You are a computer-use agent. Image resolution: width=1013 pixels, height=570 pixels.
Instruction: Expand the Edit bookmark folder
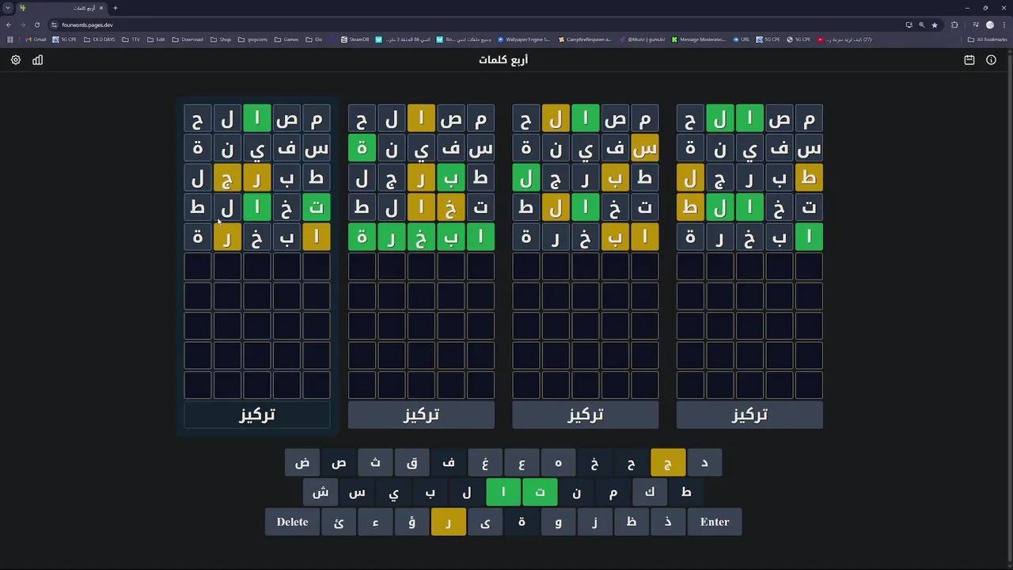(156, 40)
